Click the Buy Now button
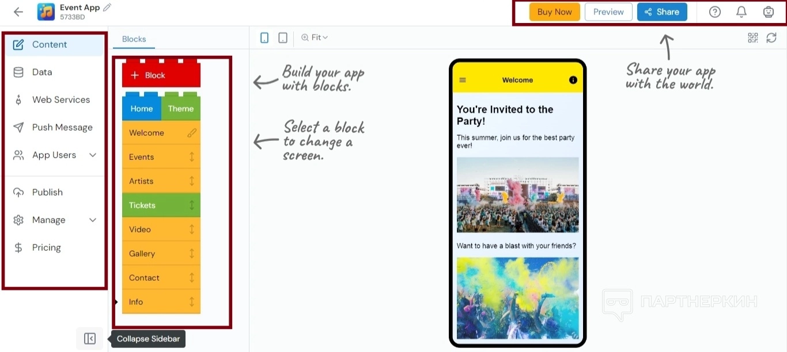The height and width of the screenshot is (352, 787). (x=555, y=12)
